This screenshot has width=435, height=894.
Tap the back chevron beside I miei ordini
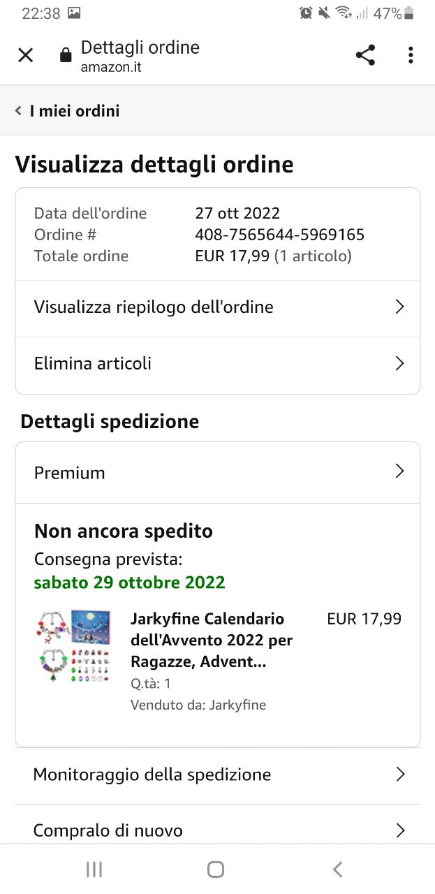(18, 110)
